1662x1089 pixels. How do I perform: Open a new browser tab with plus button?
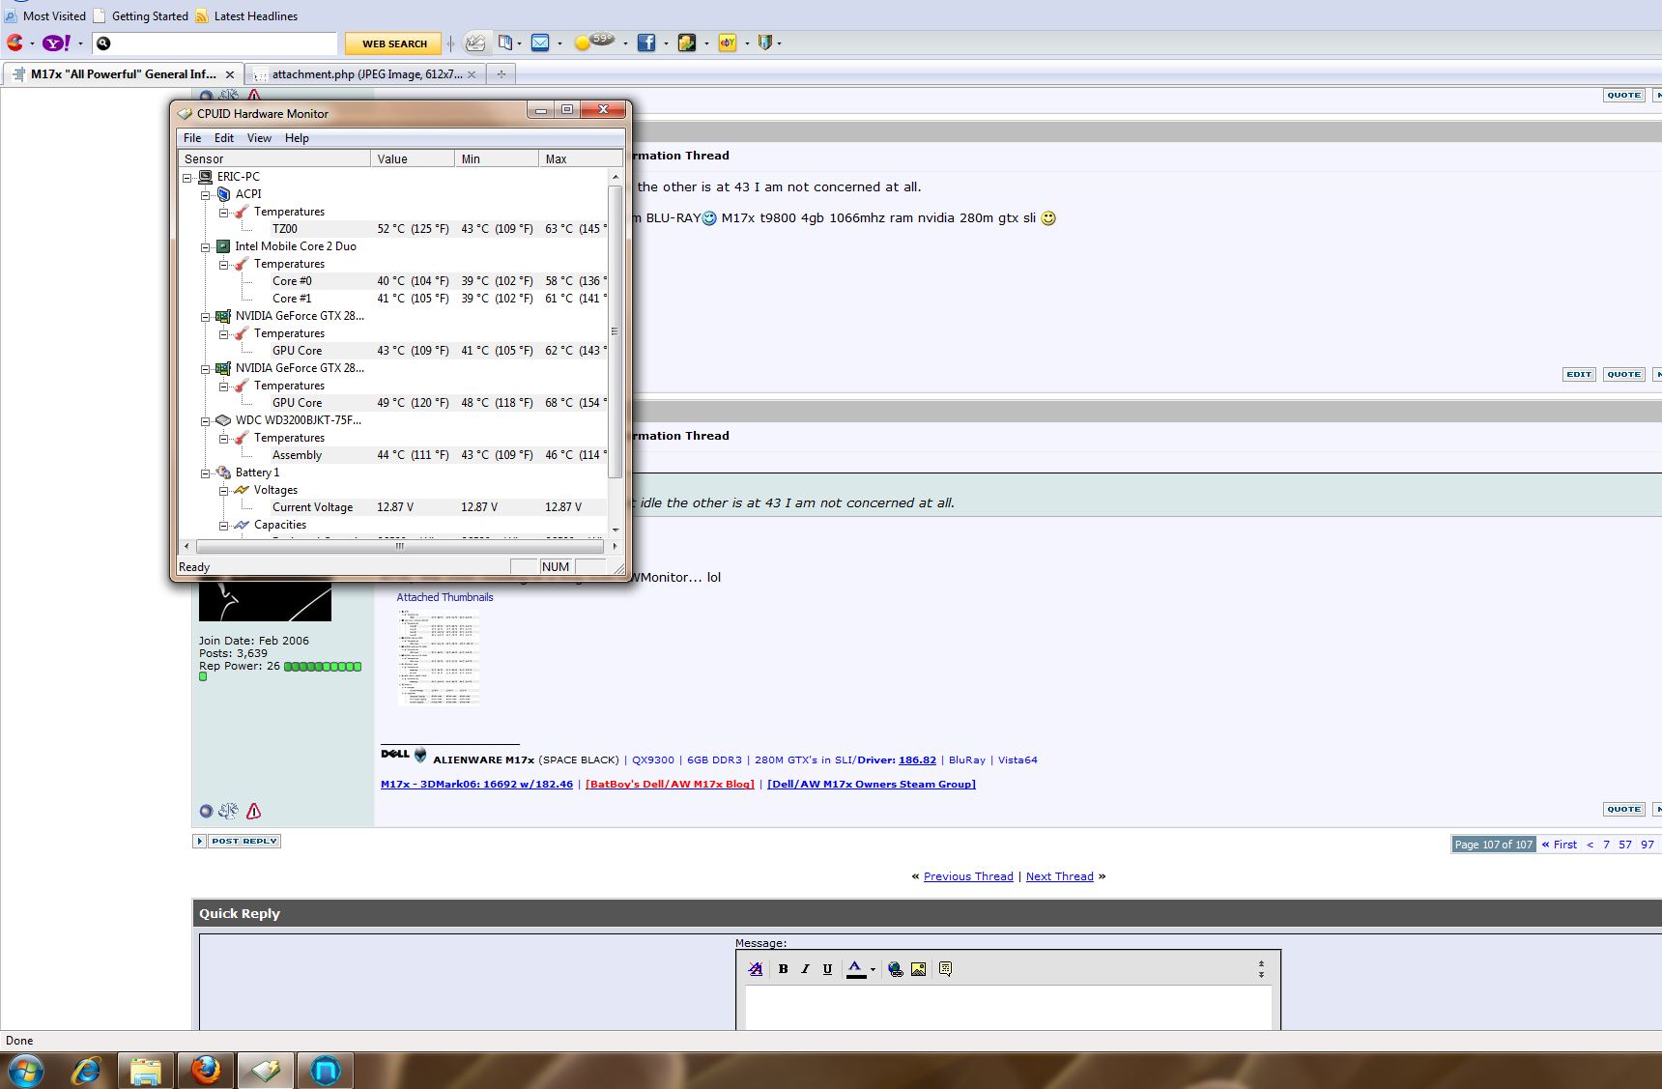pos(501,74)
